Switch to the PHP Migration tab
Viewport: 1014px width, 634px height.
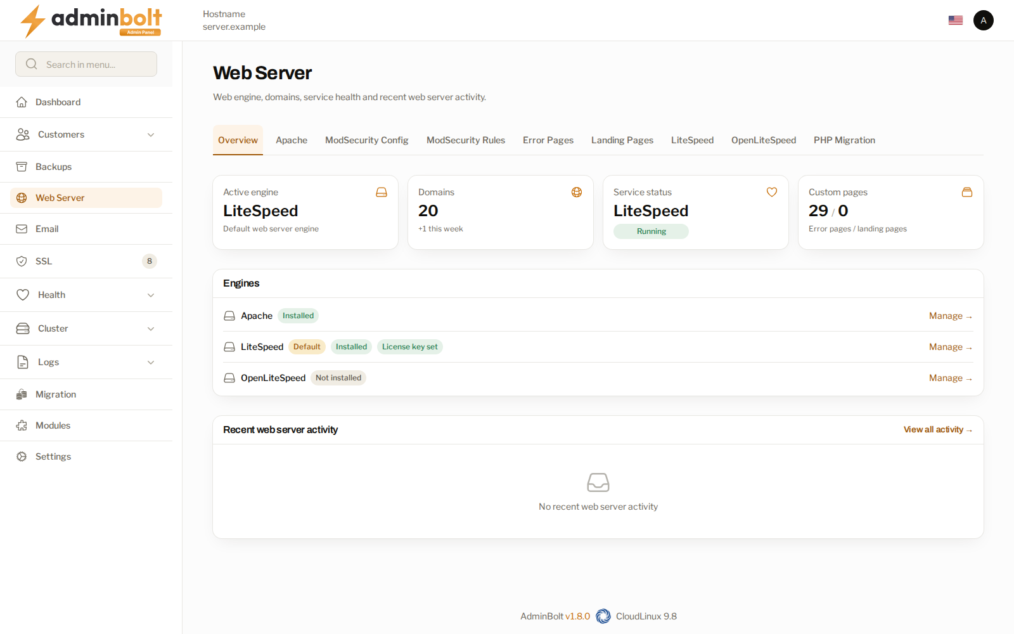pyautogui.click(x=844, y=140)
